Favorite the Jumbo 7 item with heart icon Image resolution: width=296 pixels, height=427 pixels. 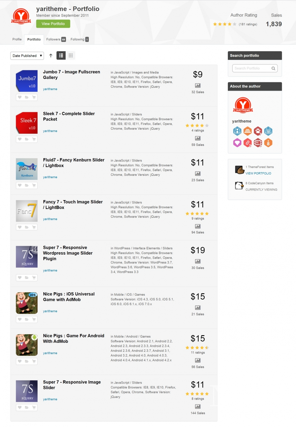20,97
